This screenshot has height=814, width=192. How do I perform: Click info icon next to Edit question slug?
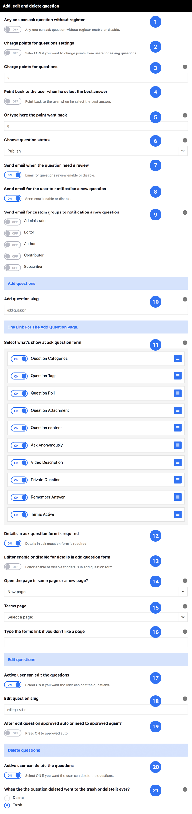click(185, 699)
